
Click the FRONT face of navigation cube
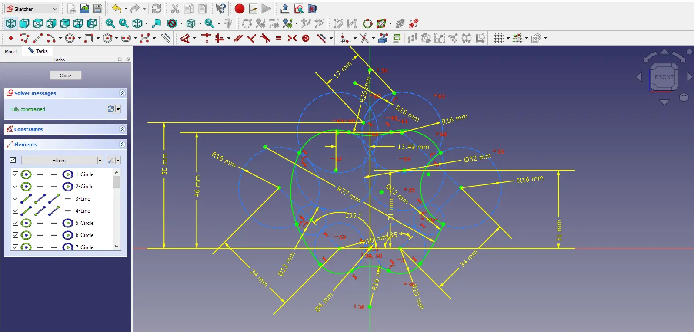(664, 77)
